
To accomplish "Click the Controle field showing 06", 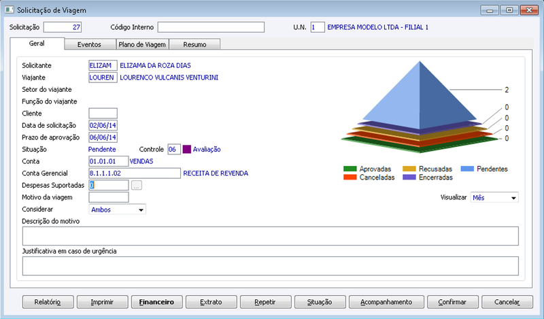I will [x=174, y=149].
